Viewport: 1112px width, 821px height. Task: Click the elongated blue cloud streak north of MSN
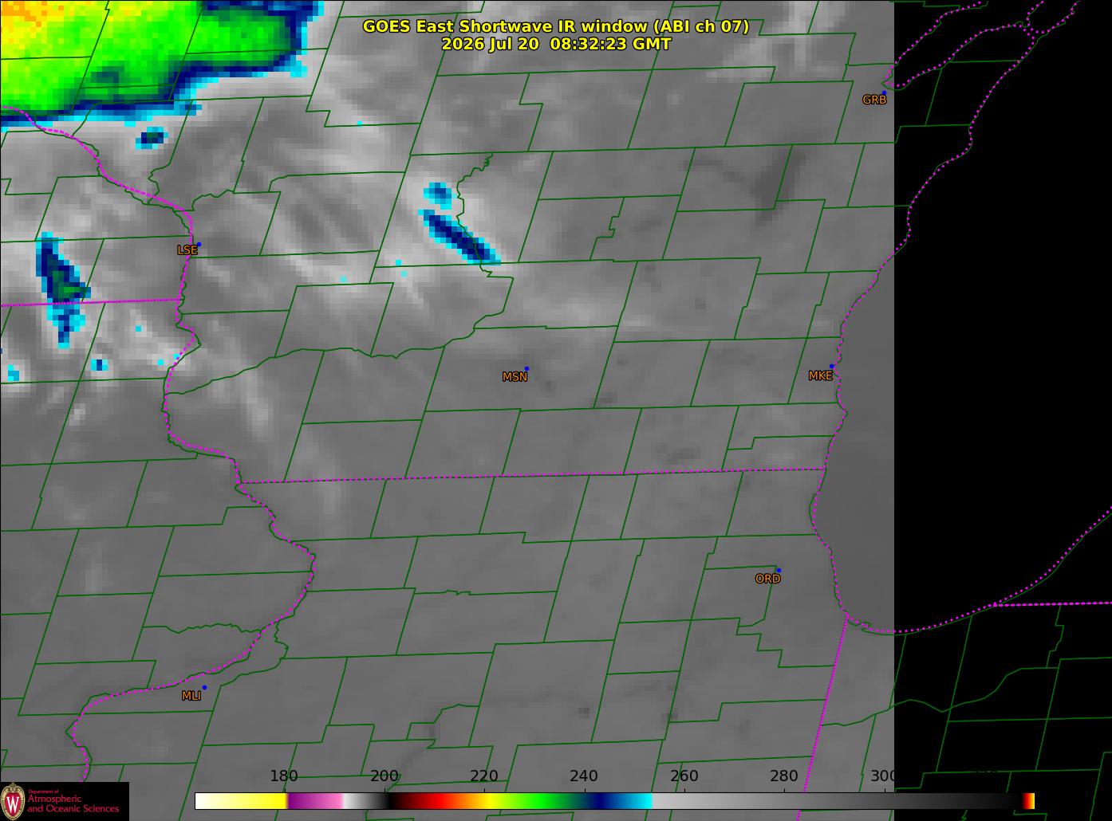pos(460,236)
